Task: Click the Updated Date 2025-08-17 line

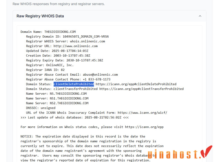Action: click(x=57, y=51)
